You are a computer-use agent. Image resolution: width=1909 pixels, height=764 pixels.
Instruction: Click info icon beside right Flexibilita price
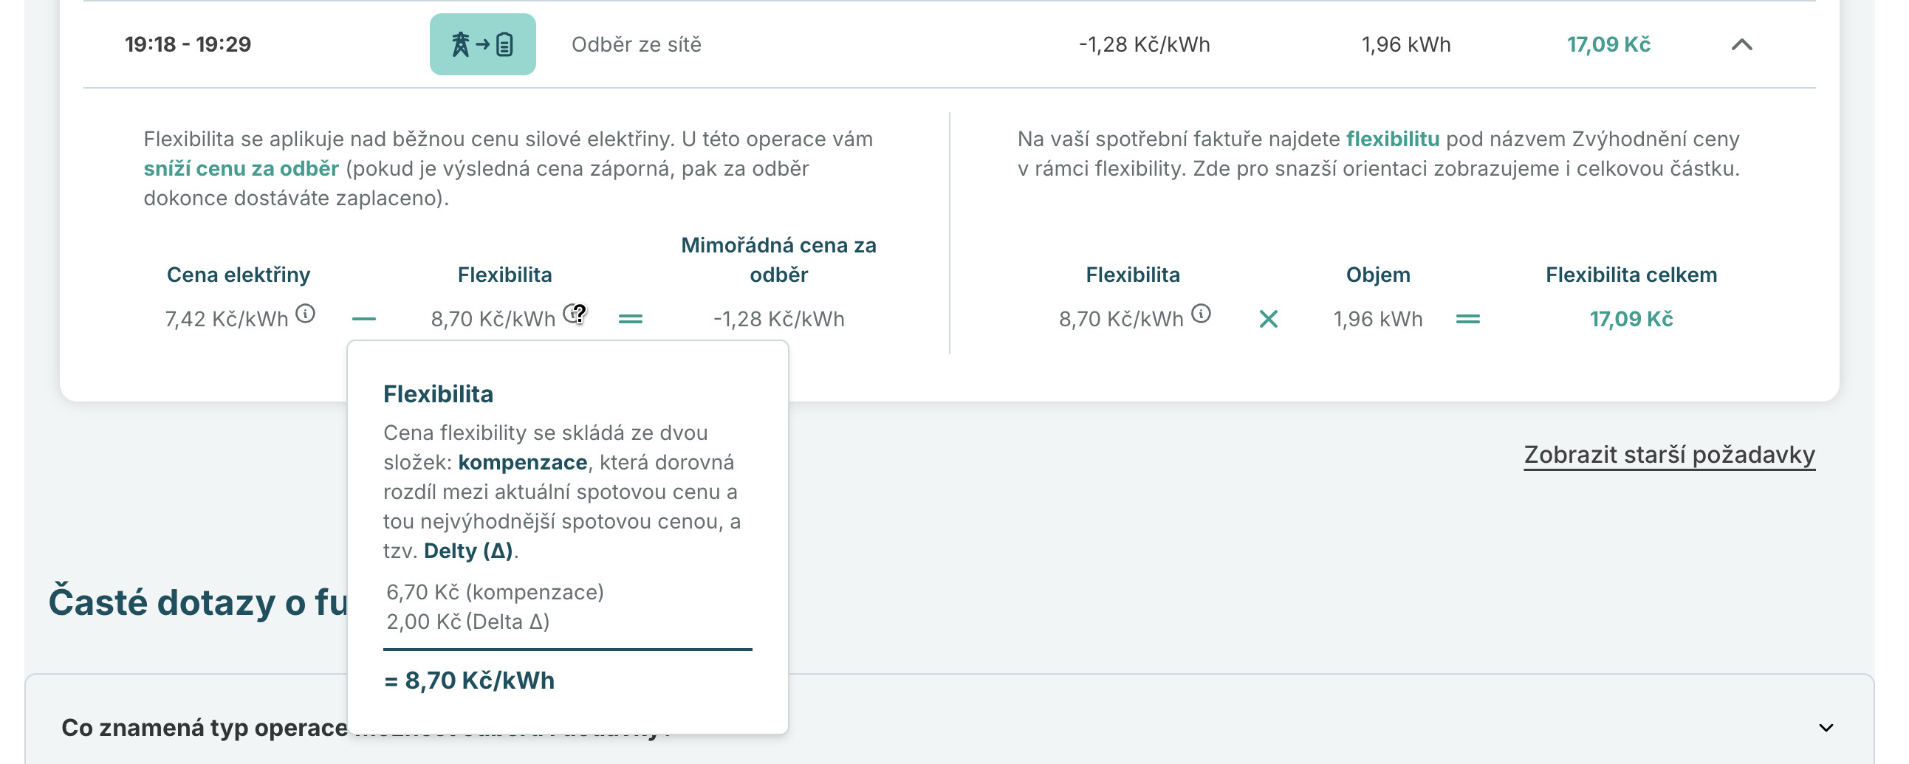point(1202,314)
